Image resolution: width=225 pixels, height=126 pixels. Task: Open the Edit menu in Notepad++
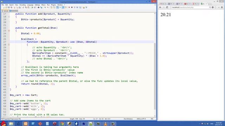[6, 5]
